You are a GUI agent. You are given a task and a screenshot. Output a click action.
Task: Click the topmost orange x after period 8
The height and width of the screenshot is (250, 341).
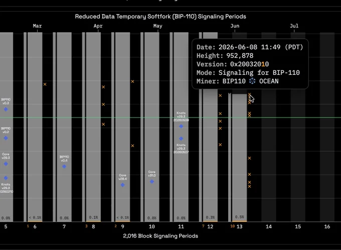(103, 87)
